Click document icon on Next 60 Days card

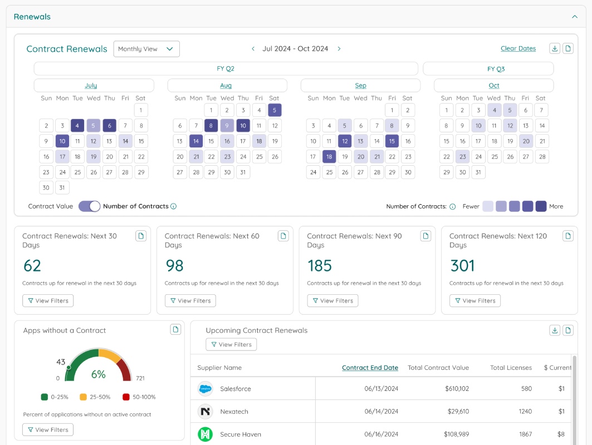(283, 236)
